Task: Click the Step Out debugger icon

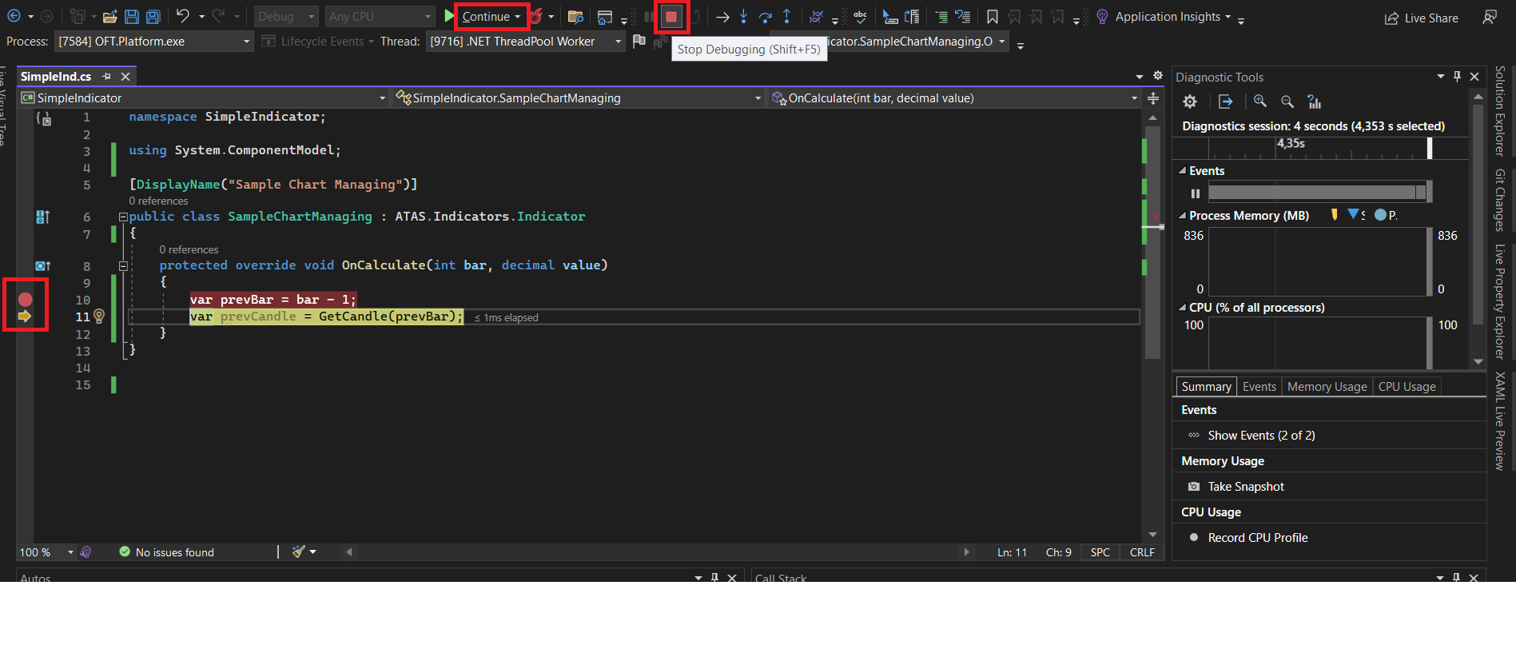Action: click(787, 16)
